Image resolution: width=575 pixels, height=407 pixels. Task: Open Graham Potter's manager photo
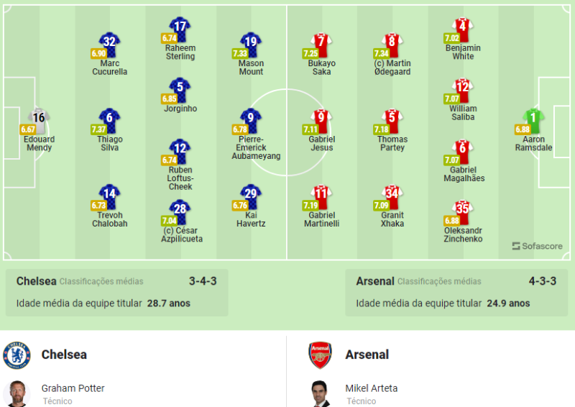point(17,394)
